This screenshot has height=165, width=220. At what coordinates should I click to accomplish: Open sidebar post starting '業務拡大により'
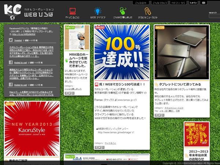pos(31,74)
